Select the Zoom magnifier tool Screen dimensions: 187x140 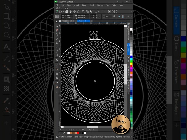(57, 35)
